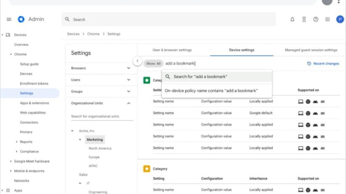The width and height of the screenshot is (346, 194).
Task: Click the yellow category icon
Action: click(147, 169)
